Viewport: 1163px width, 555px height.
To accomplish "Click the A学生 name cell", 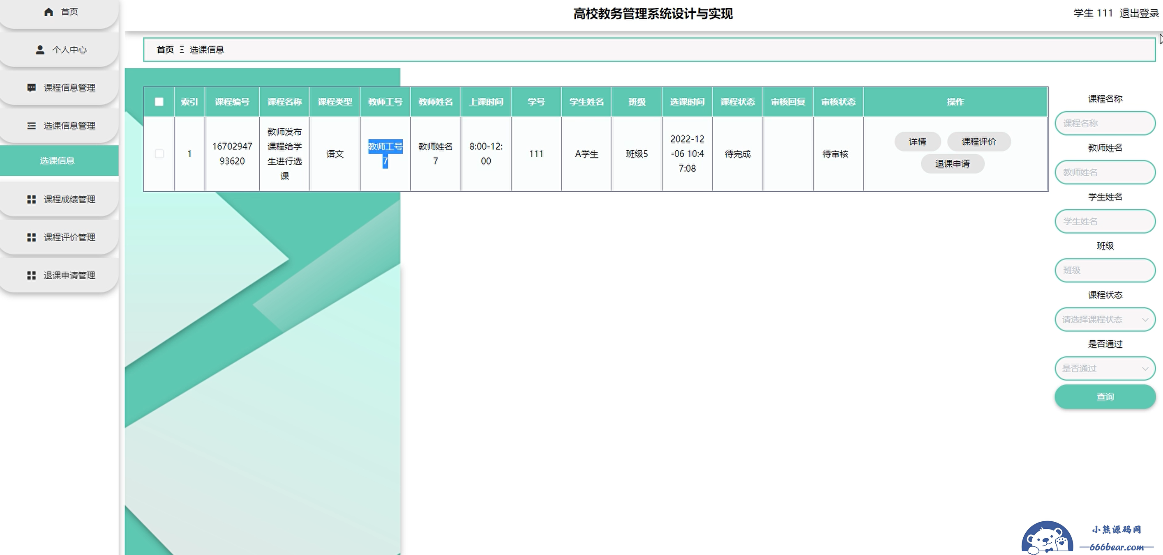I will click(x=586, y=154).
